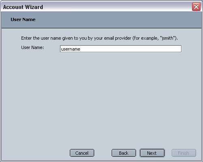The height and width of the screenshot is (162, 203).
Task: Return to the prior wizard page
Action: pyautogui.click(x=124, y=153)
